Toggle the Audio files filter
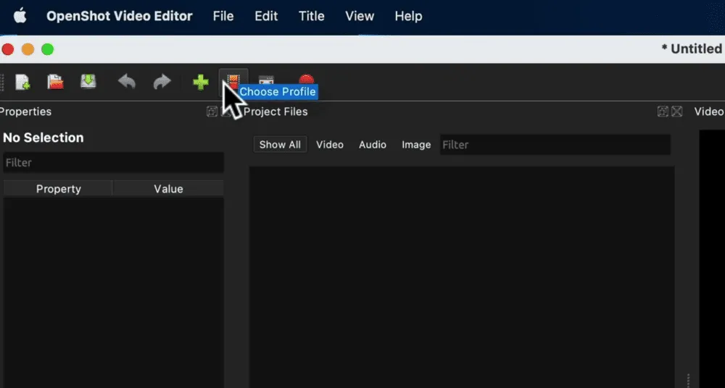 point(373,145)
